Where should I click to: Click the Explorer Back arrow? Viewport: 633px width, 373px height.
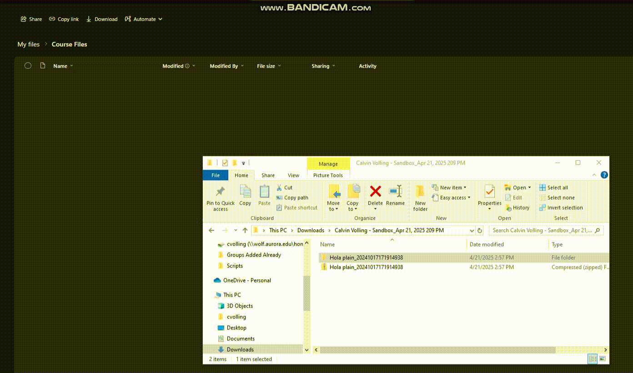tap(211, 230)
